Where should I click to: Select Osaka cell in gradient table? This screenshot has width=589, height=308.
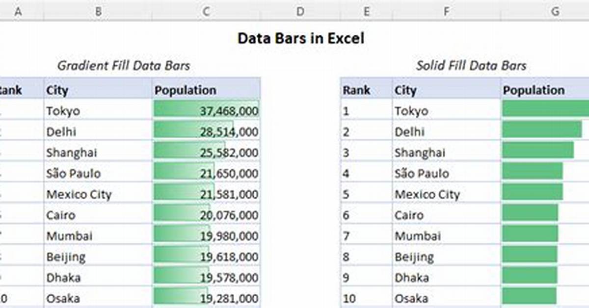pos(98,298)
